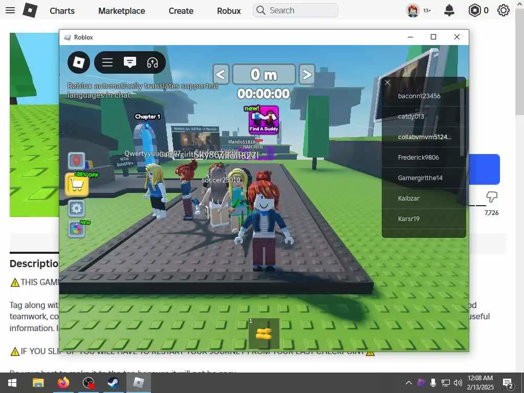The height and width of the screenshot is (393, 524).
Task: Maximize the Roblox game window
Action: coord(433,37)
